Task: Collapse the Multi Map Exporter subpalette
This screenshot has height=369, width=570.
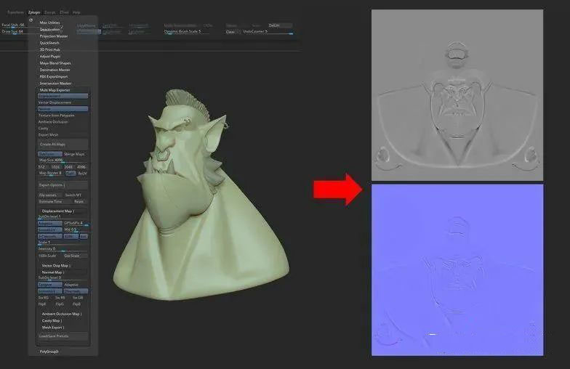Action: coord(55,90)
